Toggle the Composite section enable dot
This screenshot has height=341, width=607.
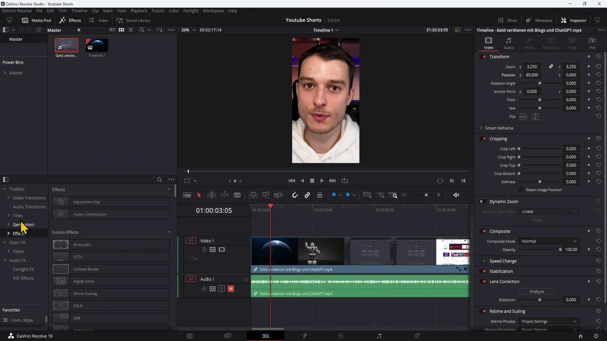[x=484, y=231]
